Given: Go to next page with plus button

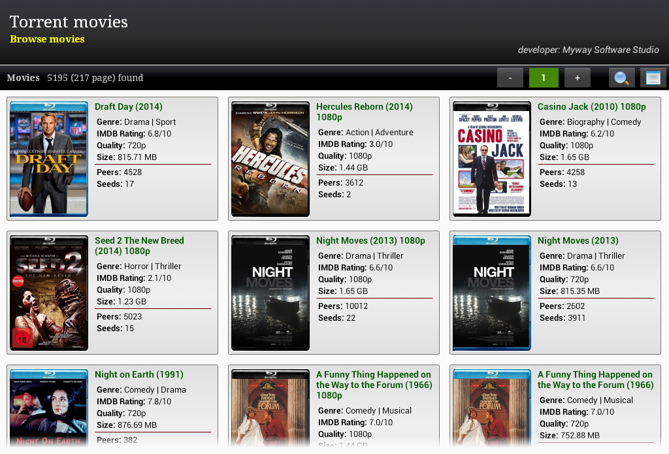Looking at the screenshot, I should [578, 78].
